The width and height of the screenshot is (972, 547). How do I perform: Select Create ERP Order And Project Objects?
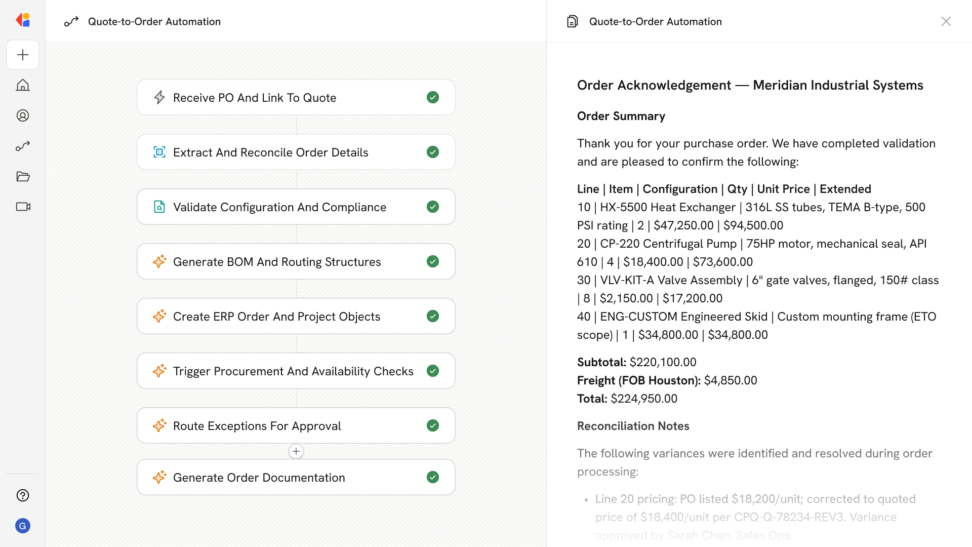276,316
